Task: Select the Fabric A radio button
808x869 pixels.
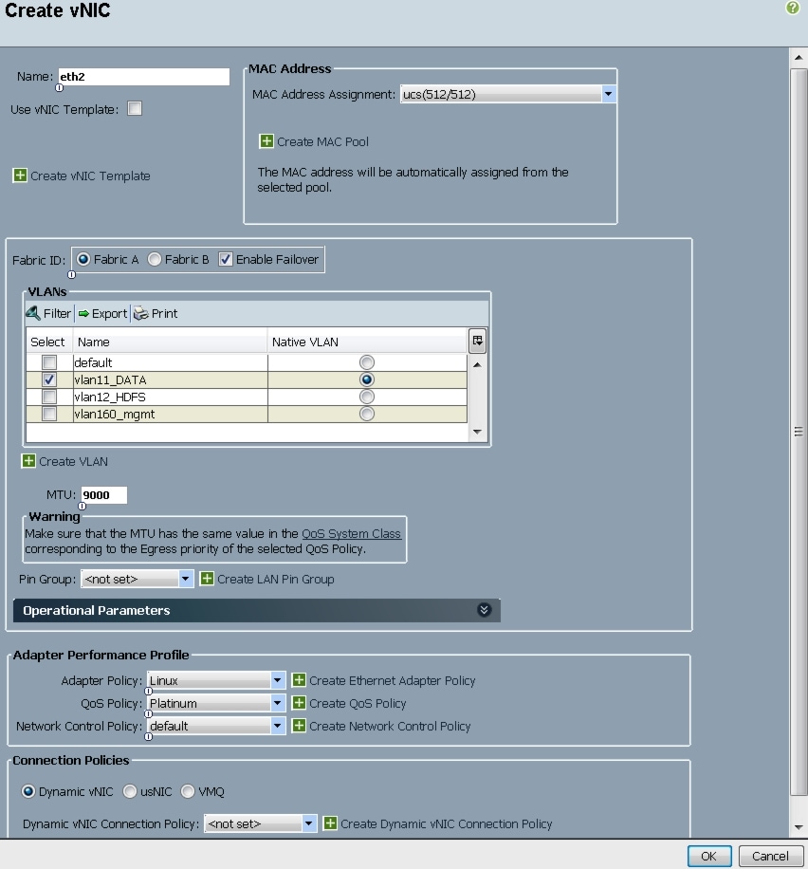Action: pos(83,259)
